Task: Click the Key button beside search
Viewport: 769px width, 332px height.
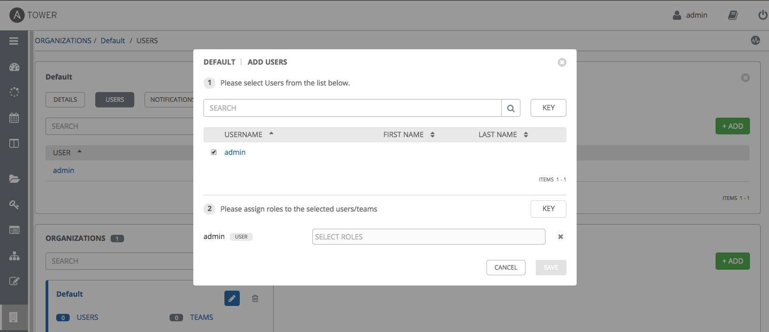Action: 548,108
